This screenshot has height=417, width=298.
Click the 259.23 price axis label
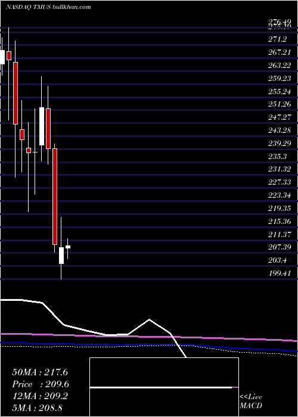coord(280,79)
